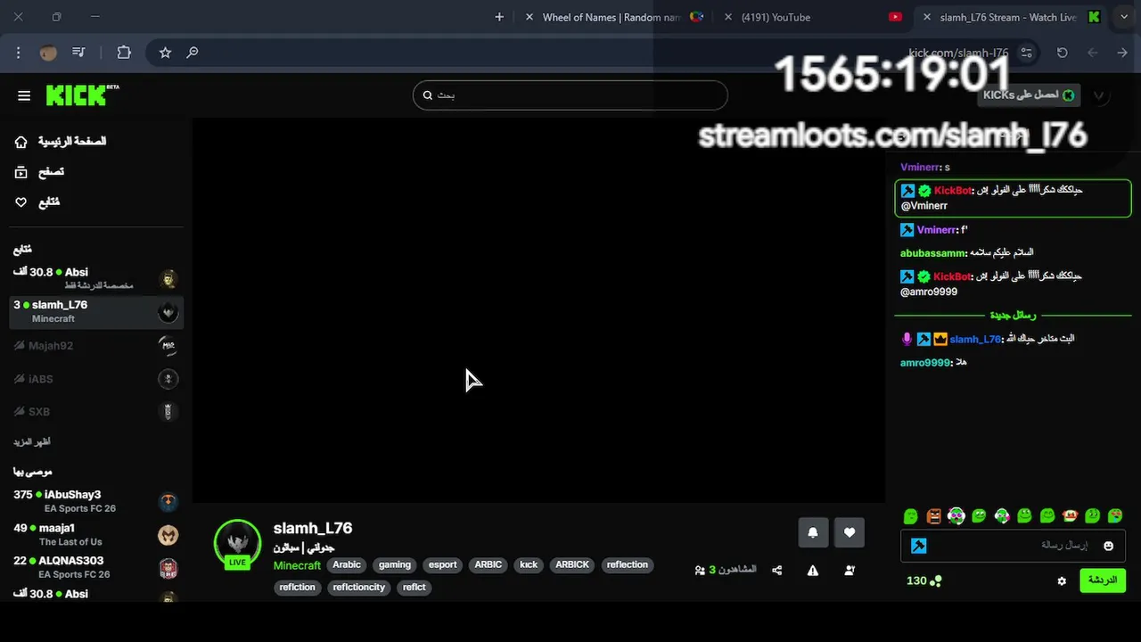Report the stream with warning triangle icon

tap(813, 570)
